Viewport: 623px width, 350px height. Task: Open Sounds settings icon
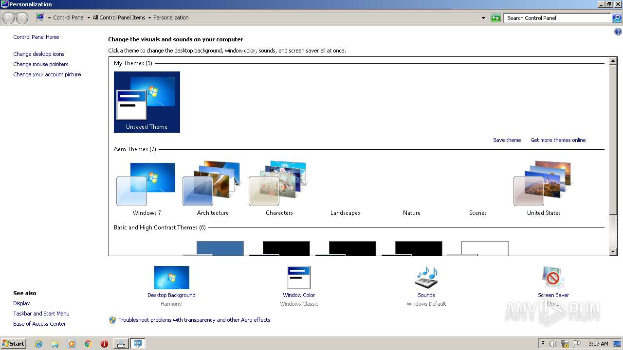pos(426,278)
